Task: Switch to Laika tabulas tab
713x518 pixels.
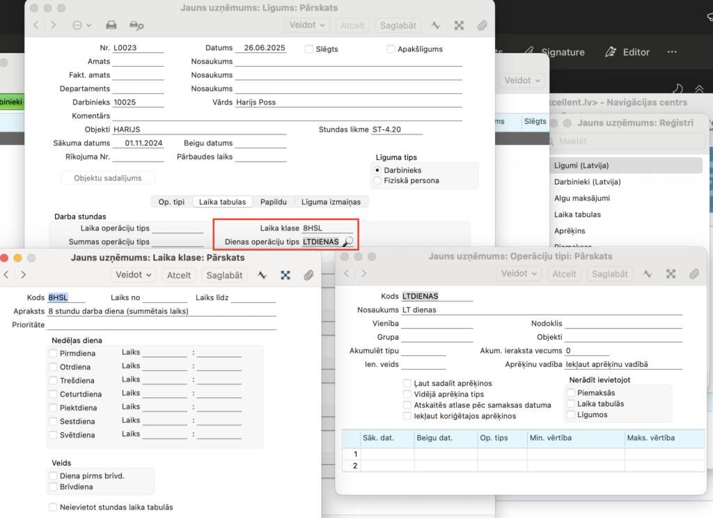Action: coord(222,202)
